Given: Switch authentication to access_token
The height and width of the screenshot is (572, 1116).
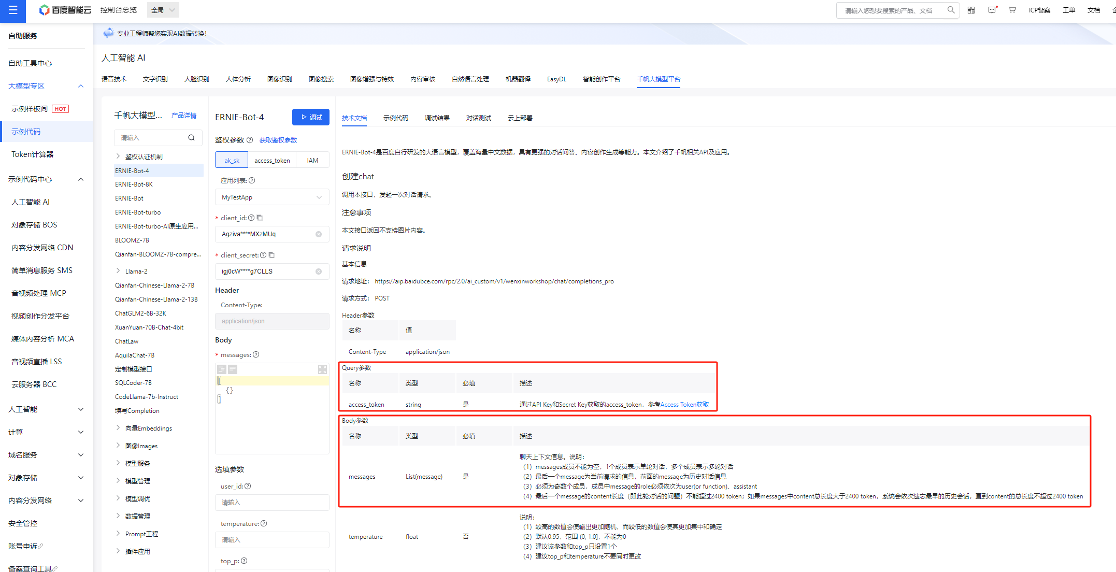Looking at the screenshot, I should (272, 161).
